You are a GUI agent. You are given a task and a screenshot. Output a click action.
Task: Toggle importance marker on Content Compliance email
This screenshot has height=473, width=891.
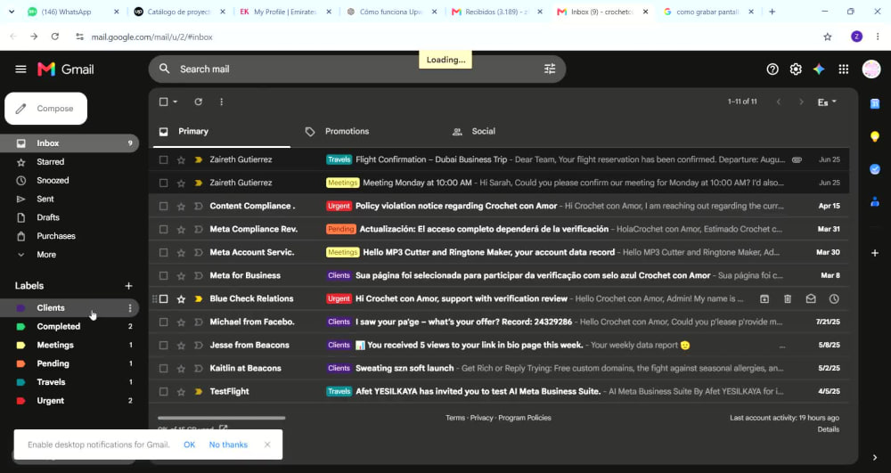[x=199, y=206]
